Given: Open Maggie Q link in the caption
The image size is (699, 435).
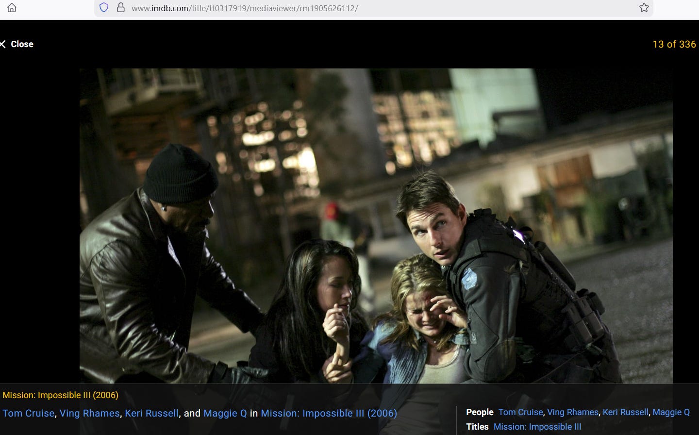Looking at the screenshot, I should coord(225,413).
